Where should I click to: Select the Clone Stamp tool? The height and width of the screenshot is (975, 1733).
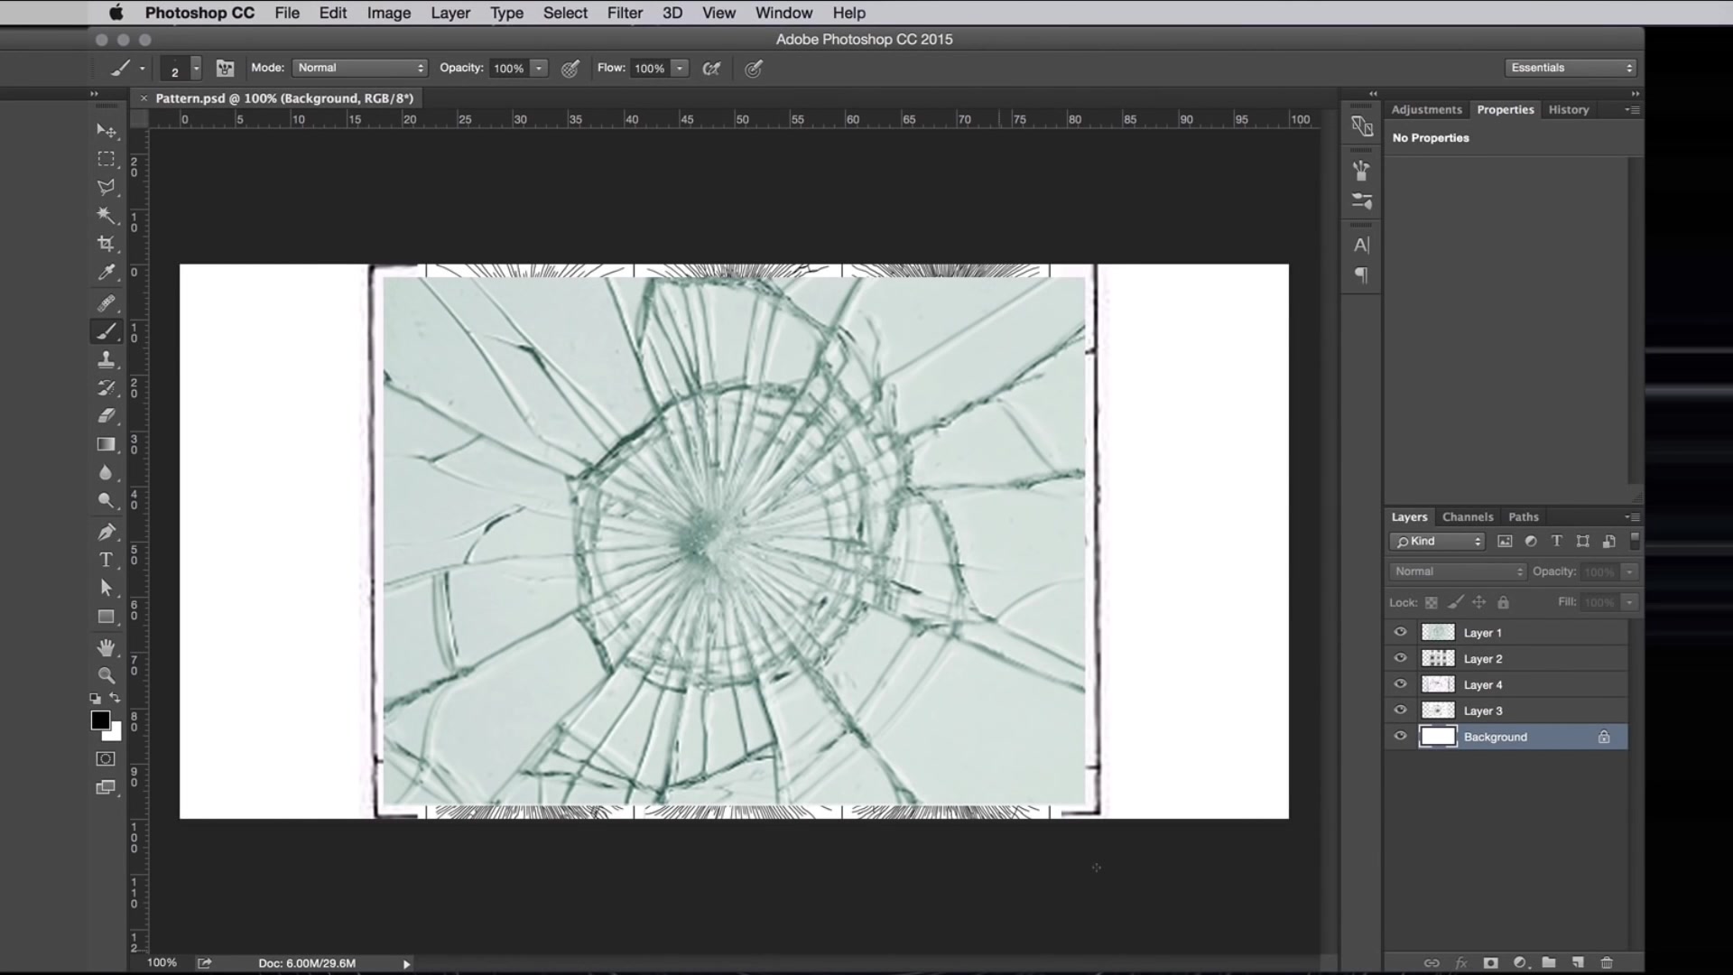pyautogui.click(x=107, y=359)
